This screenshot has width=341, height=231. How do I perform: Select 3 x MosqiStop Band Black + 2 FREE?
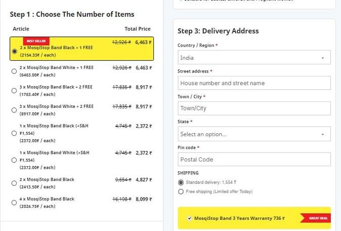[x=14, y=91]
